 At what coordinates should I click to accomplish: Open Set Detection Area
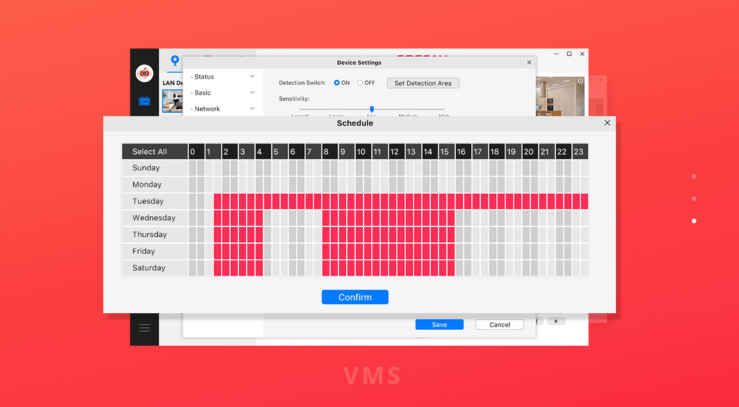coord(422,82)
